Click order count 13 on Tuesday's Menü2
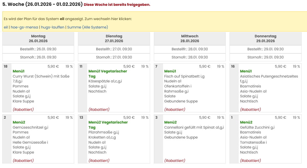 (x=81, y=118)
